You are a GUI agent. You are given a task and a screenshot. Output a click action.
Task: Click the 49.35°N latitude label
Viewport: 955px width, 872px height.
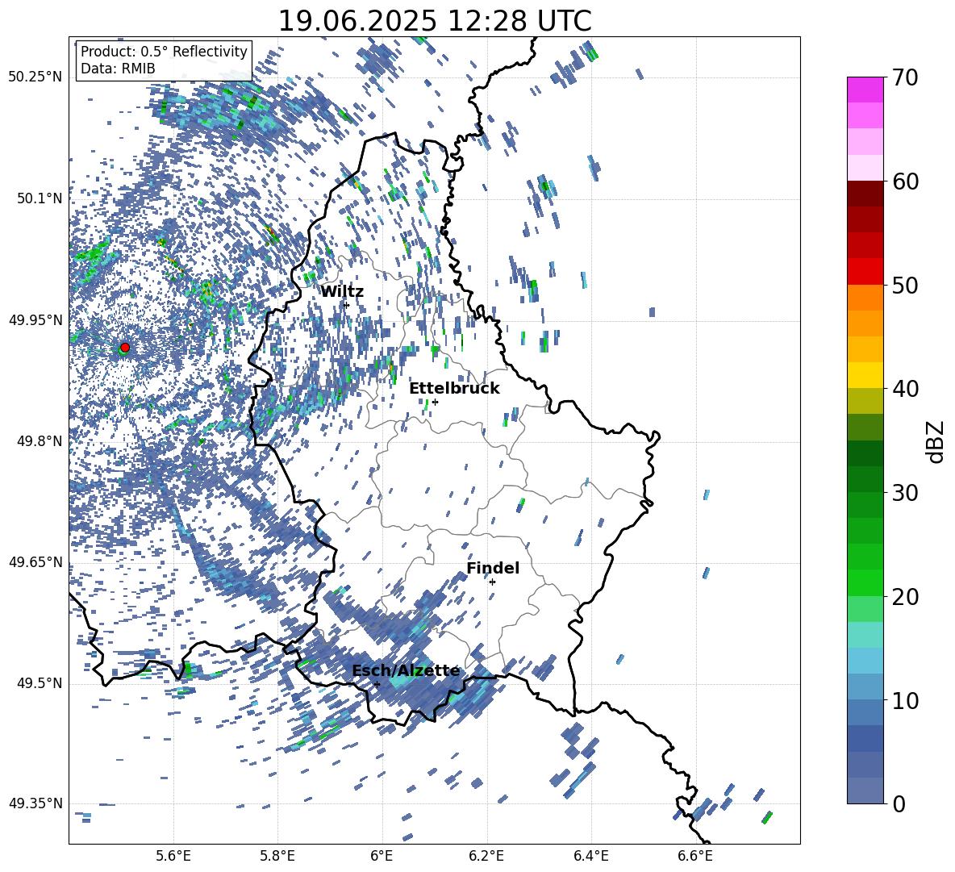(35, 803)
